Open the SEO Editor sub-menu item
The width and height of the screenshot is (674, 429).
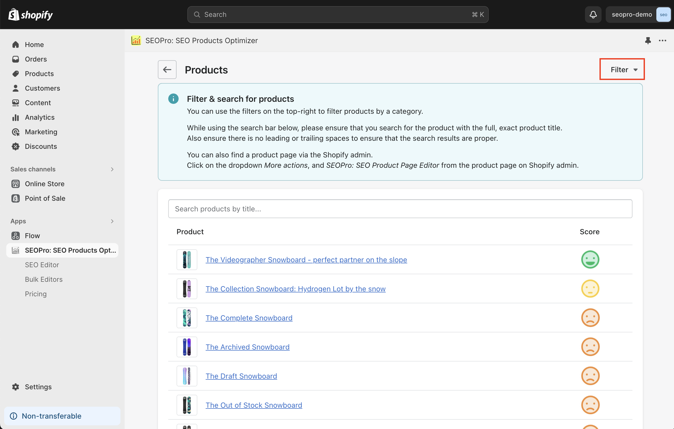coord(42,265)
